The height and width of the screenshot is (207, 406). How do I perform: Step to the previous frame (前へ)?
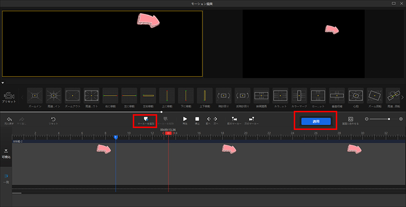click(208, 119)
